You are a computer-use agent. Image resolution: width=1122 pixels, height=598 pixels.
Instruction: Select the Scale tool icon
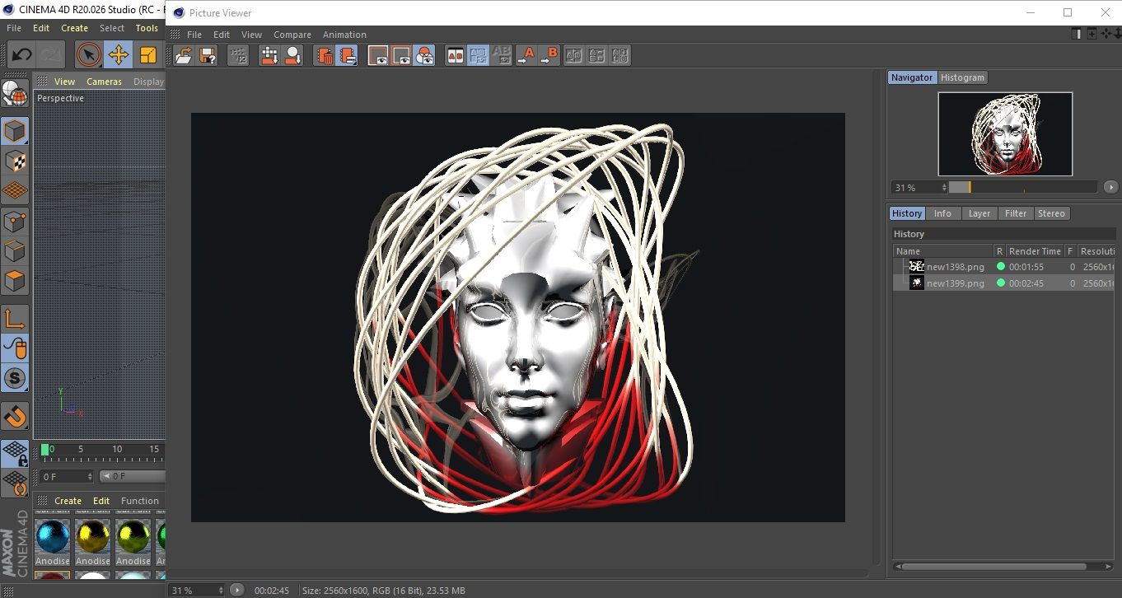click(x=147, y=55)
